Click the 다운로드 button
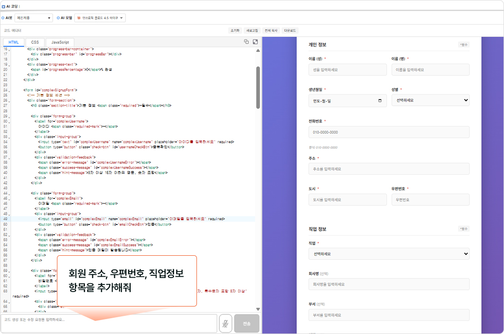504x334 pixels. tap(290, 30)
